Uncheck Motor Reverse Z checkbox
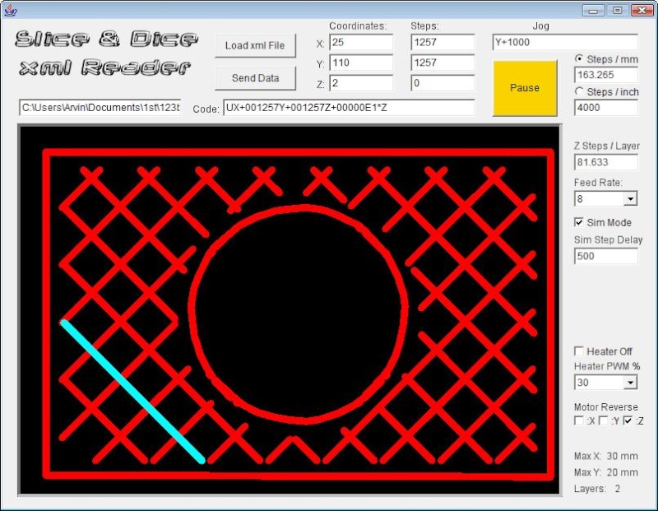Image resolution: width=658 pixels, height=511 pixels. 628,420
